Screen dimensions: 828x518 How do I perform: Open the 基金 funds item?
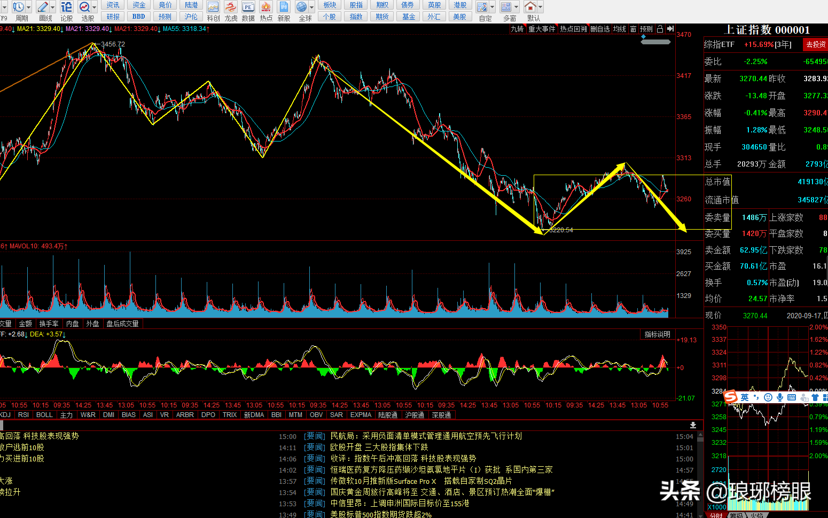(409, 17)
